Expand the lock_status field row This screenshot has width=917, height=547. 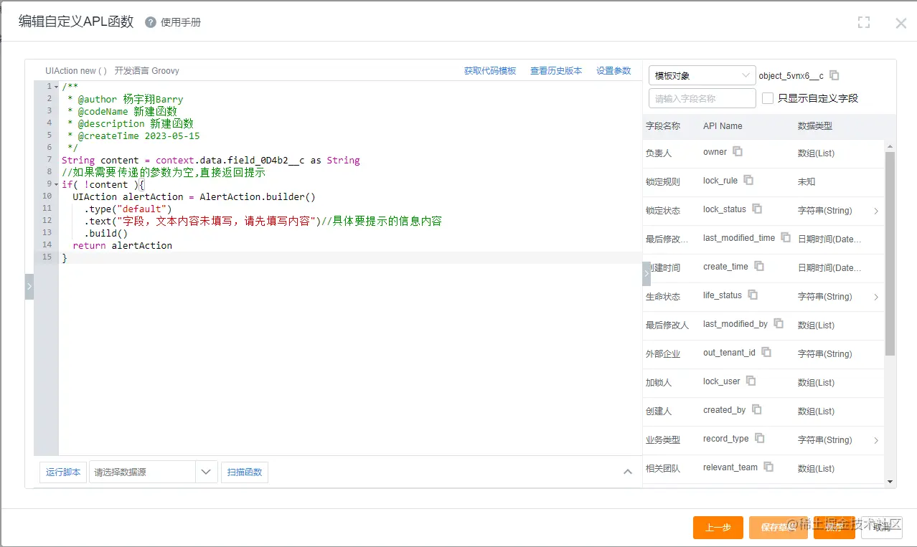(876, 211)
